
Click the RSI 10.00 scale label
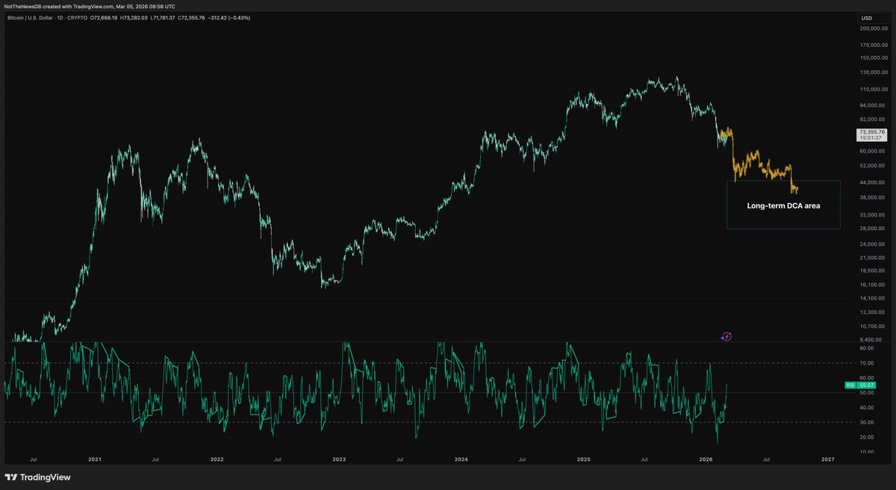point(867,452)
